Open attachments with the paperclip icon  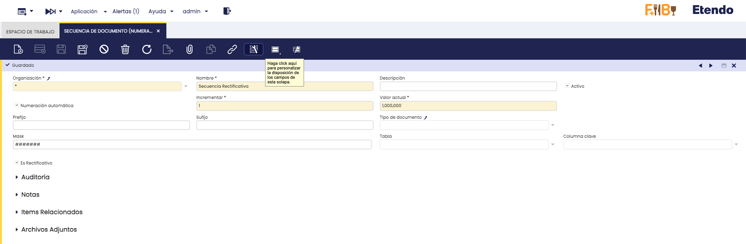pyautogui.click(x=189, y=49)
